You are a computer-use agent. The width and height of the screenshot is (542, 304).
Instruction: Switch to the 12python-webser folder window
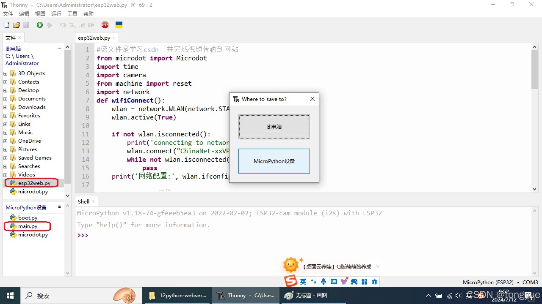177,296
